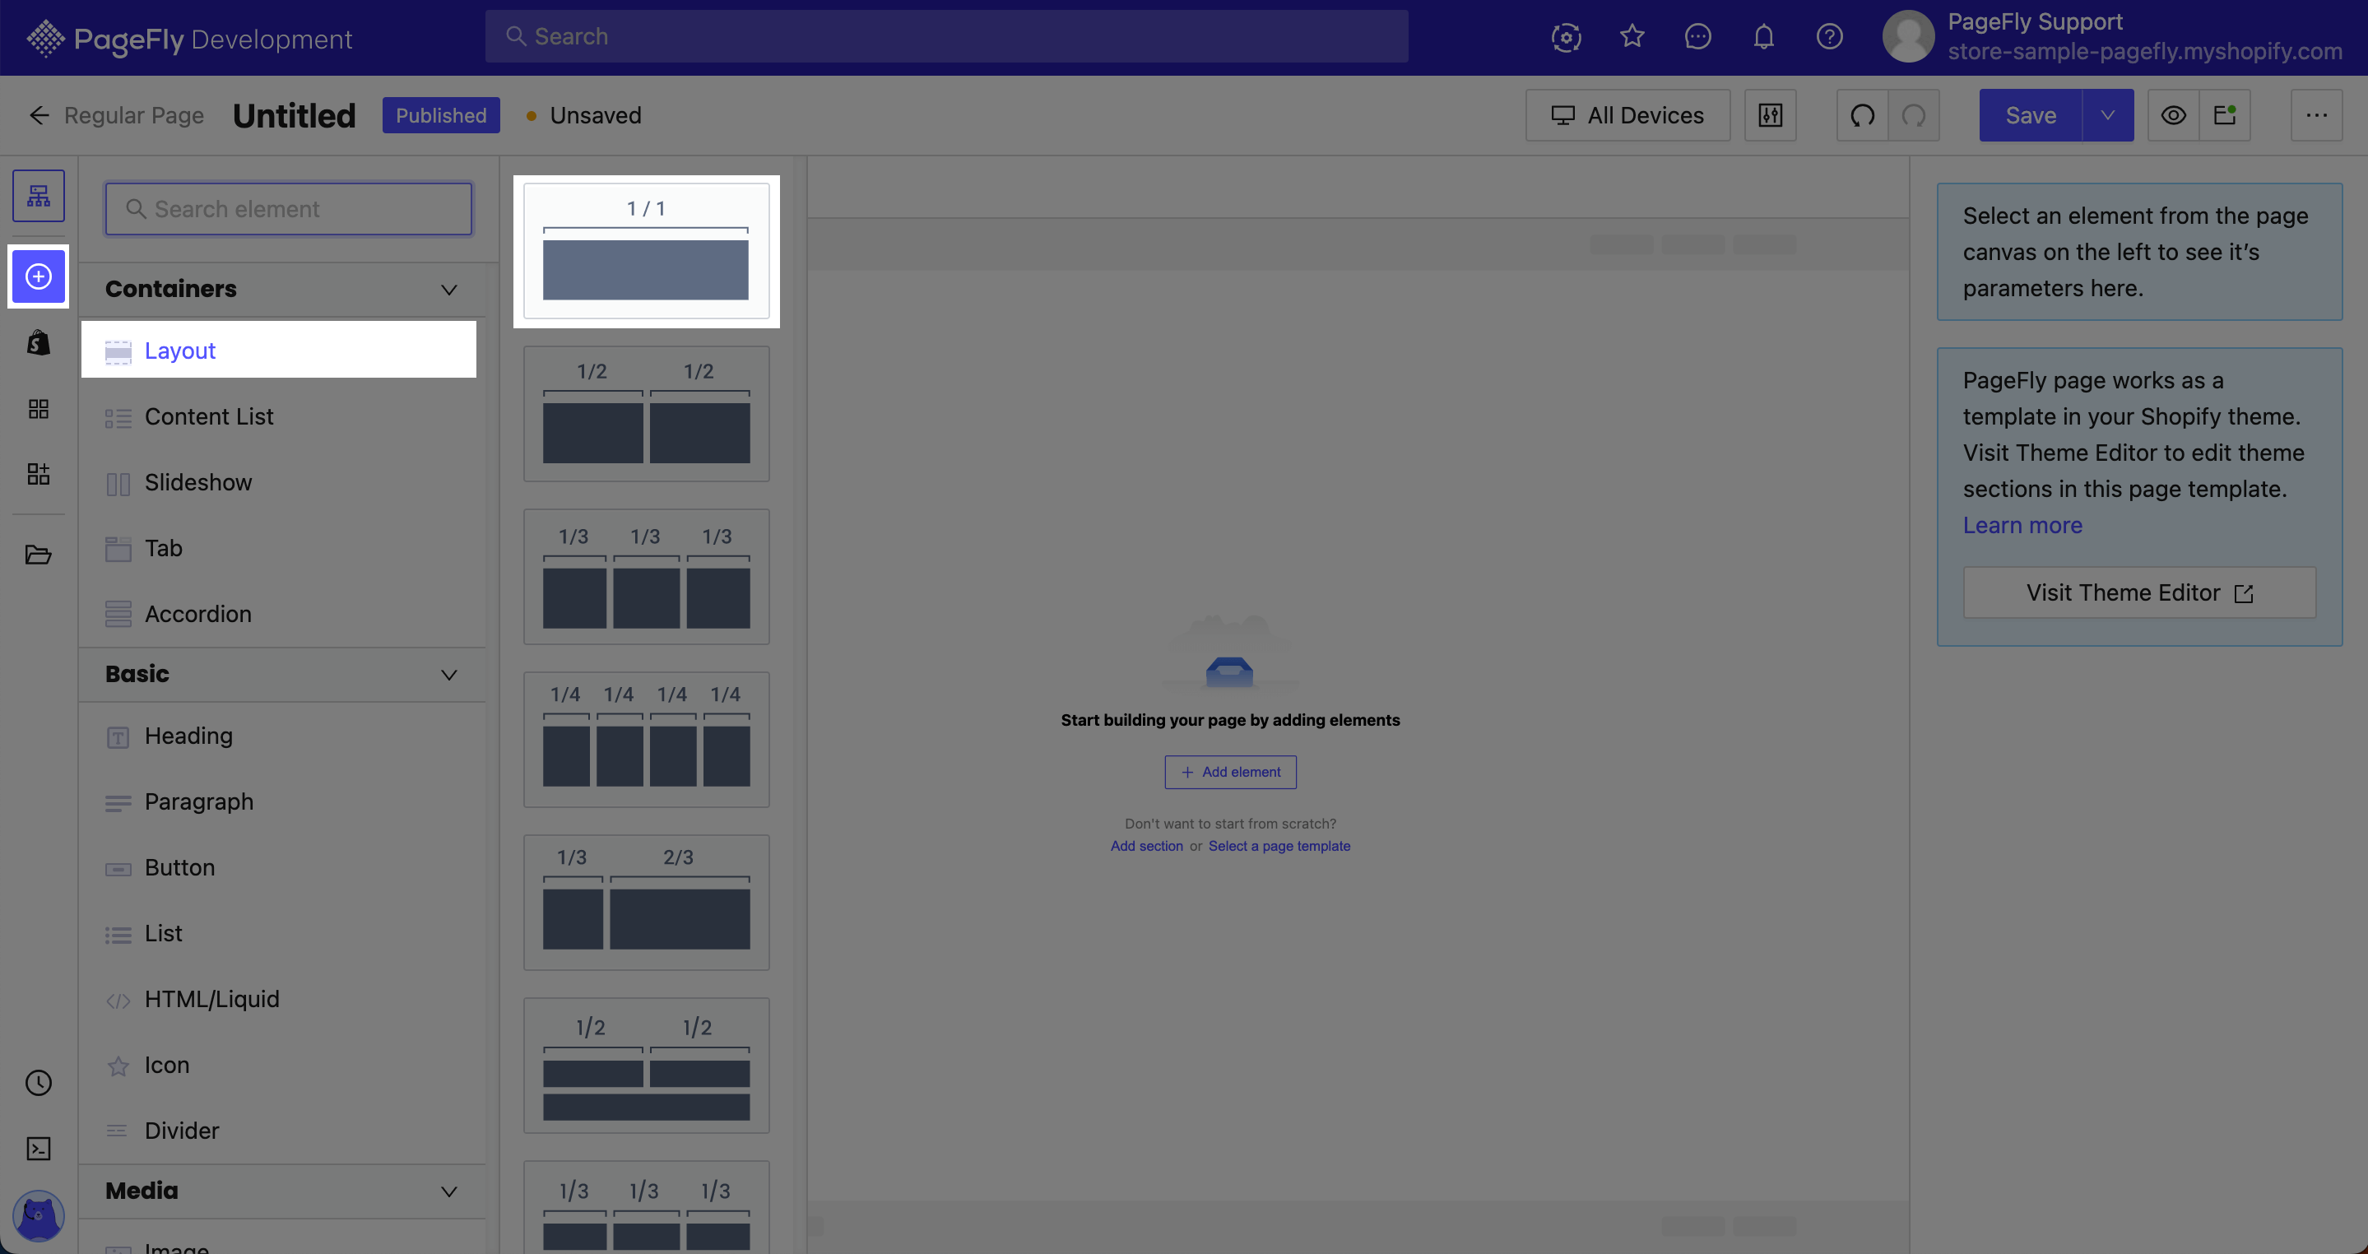Click the Untitled page title

pos(295,115)
